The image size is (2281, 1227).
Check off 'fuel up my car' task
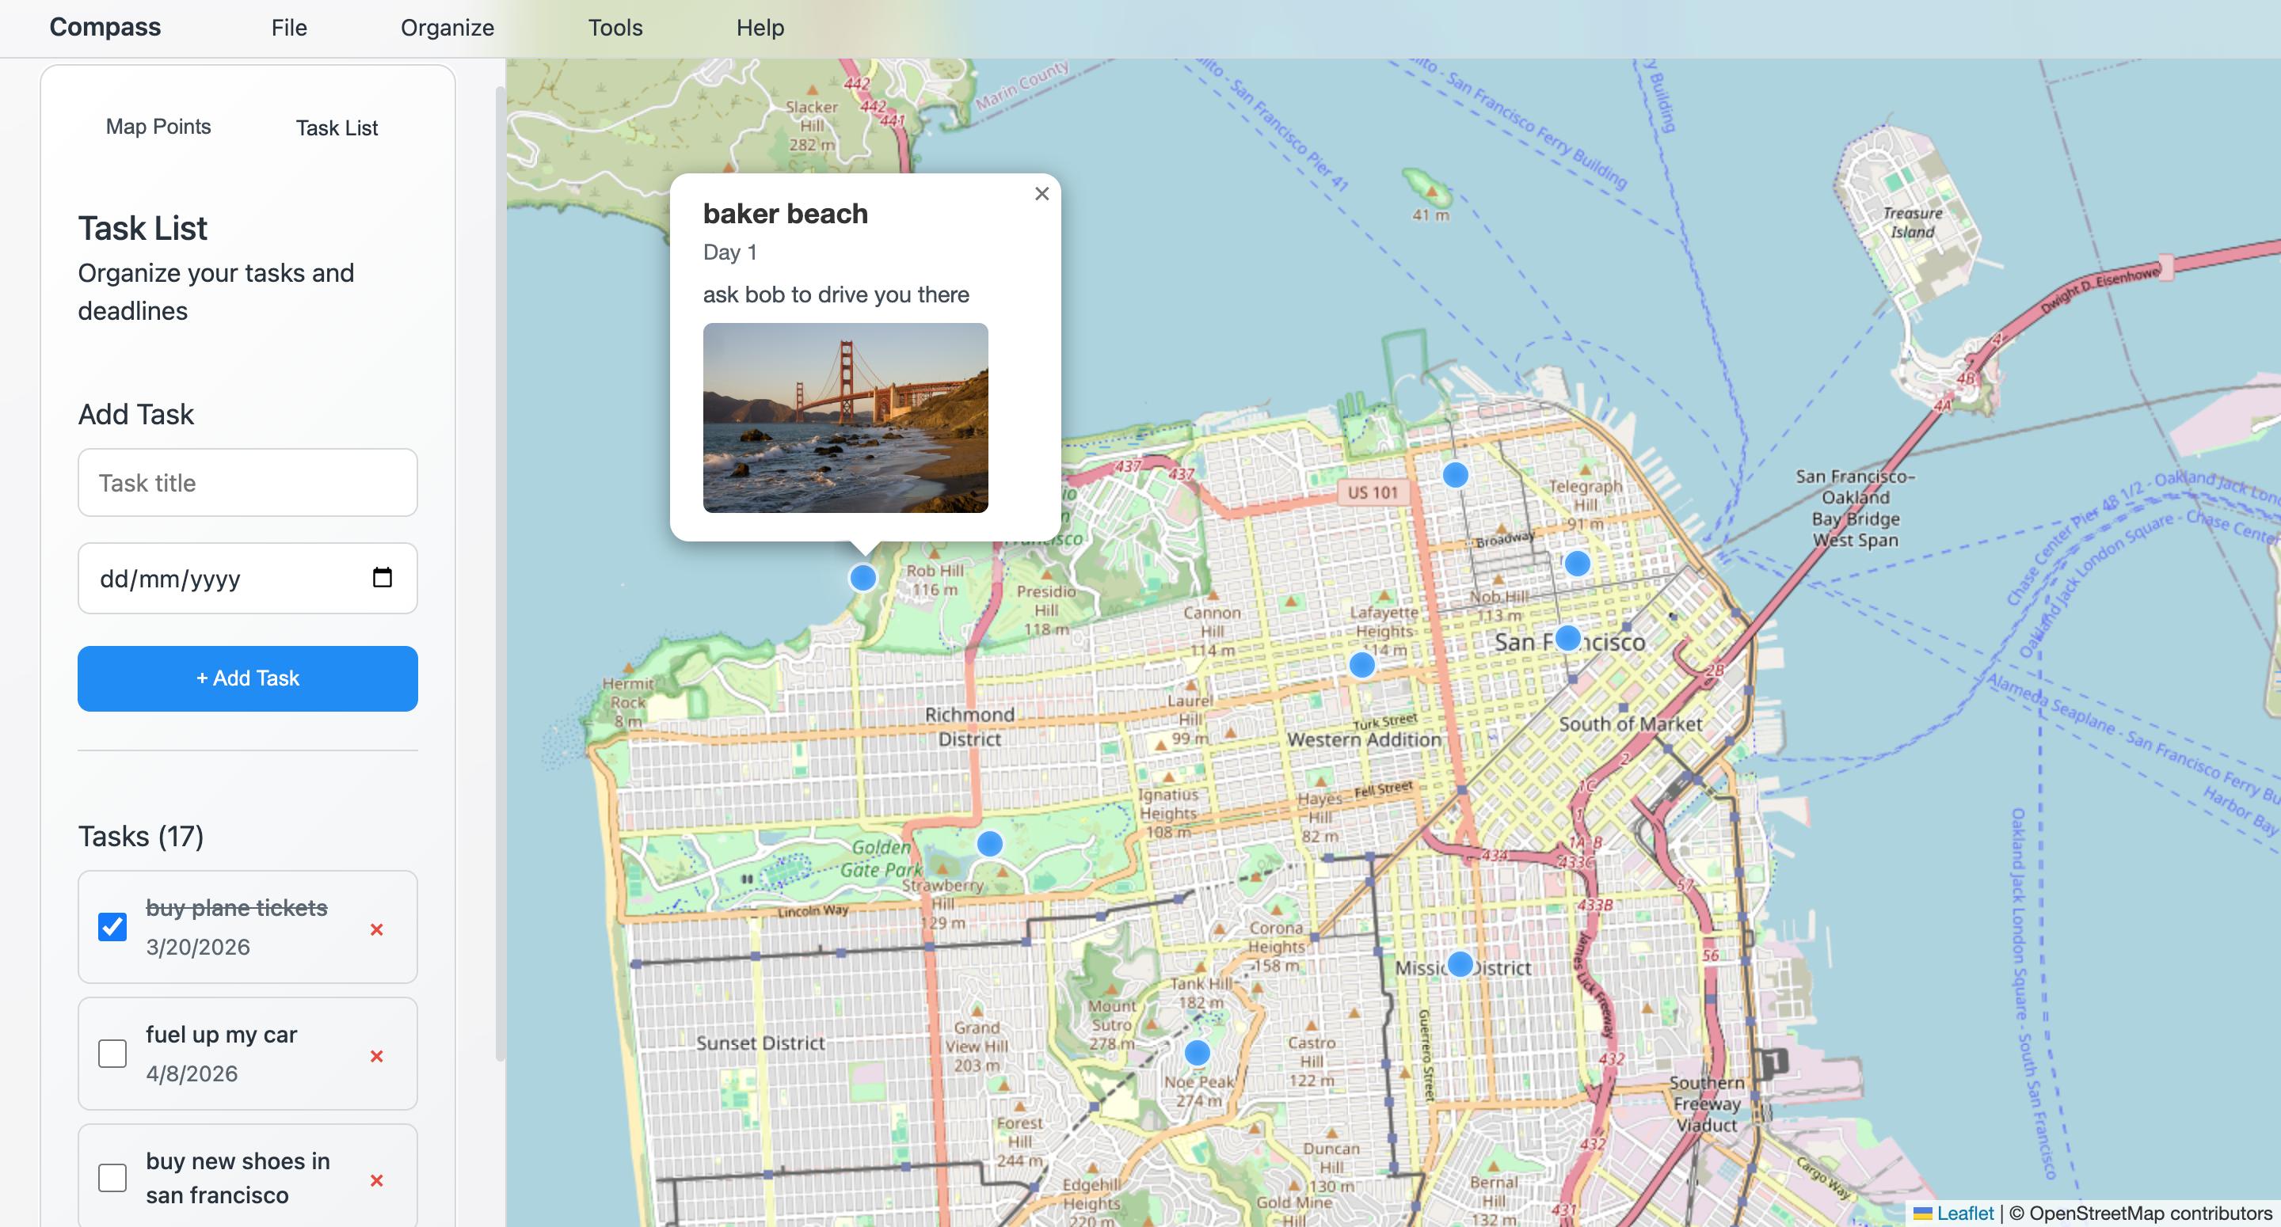point(112,1054)
